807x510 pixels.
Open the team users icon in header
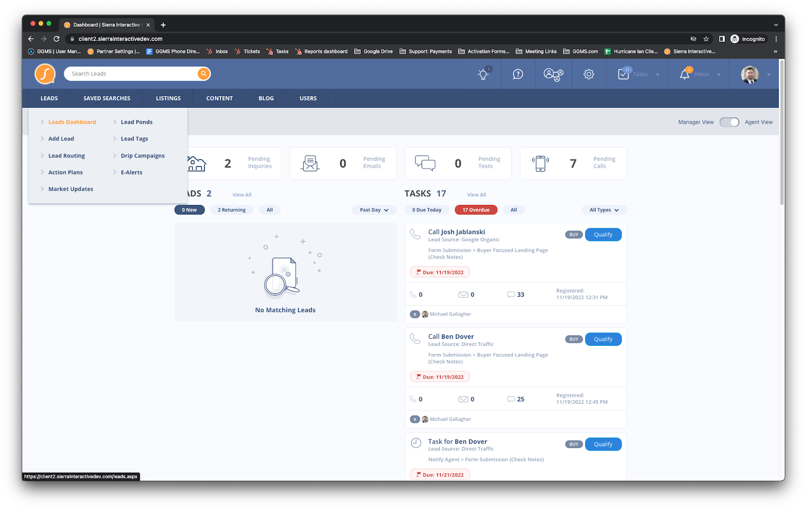pyautogui.click(x=553, y=75)
